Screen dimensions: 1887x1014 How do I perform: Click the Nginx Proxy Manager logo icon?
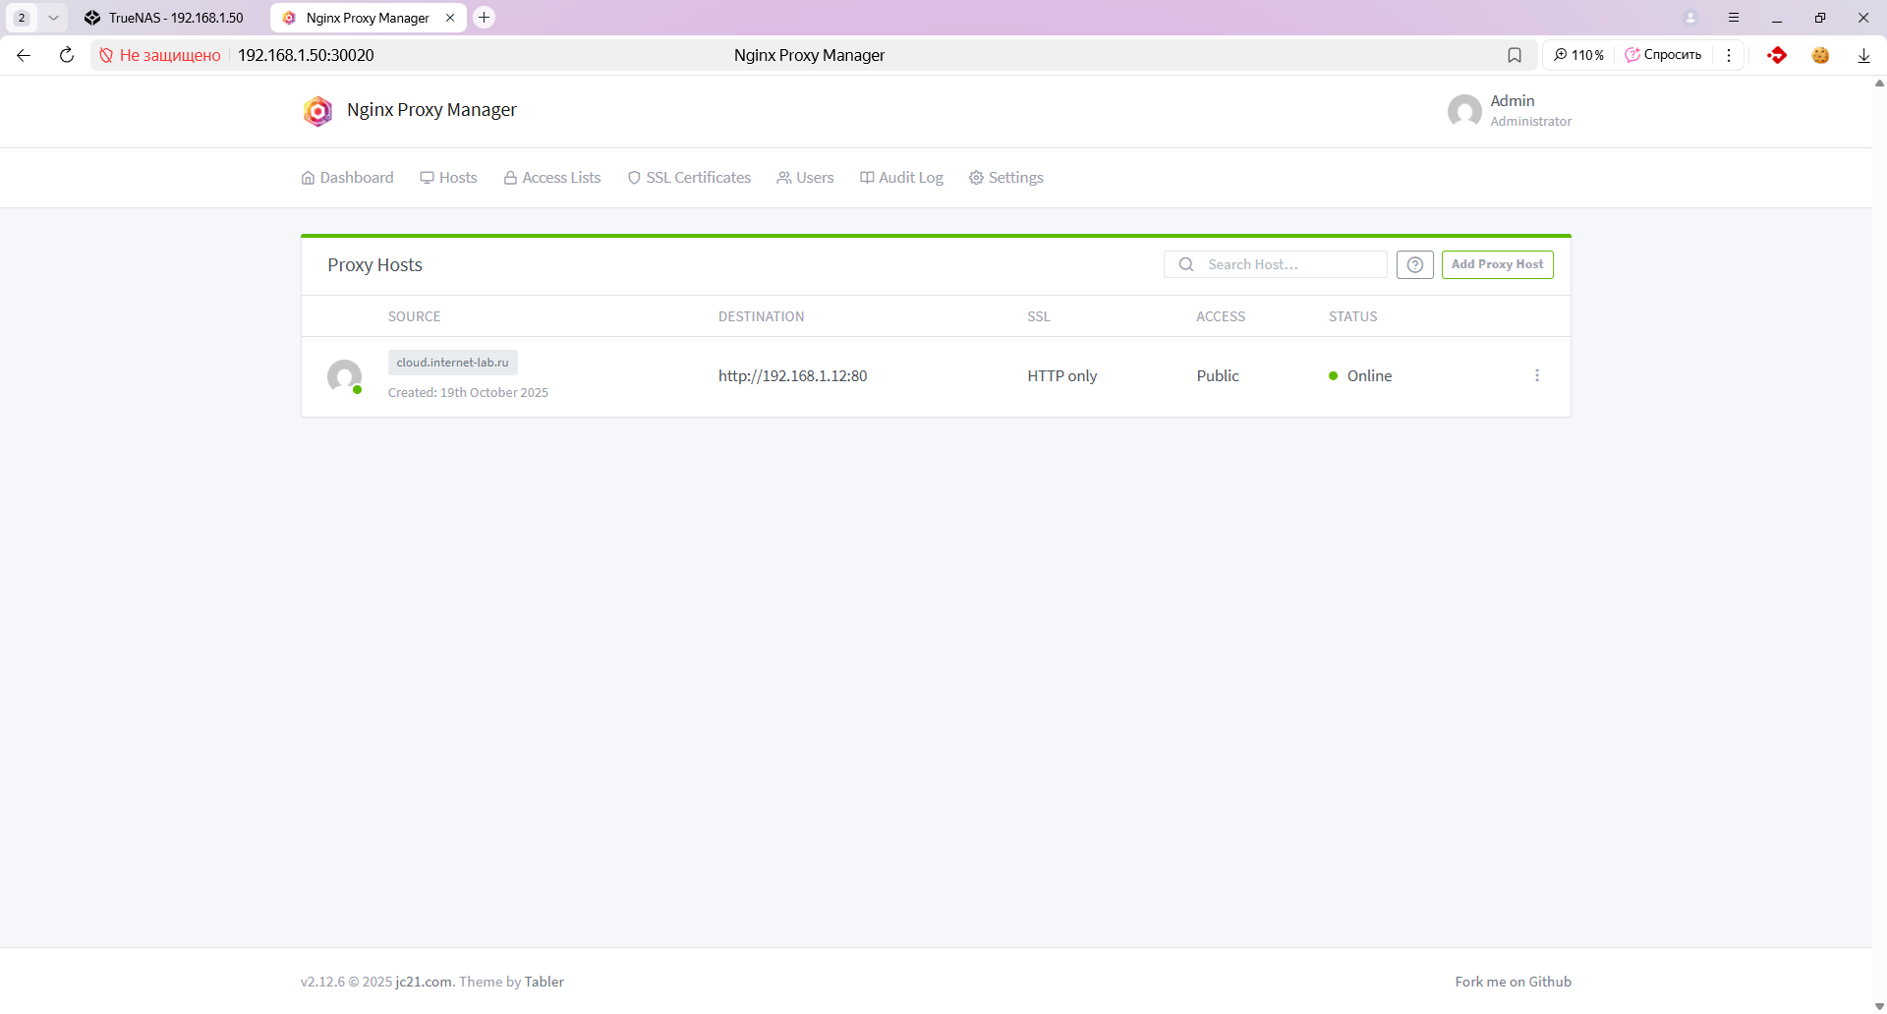[317, 111]
